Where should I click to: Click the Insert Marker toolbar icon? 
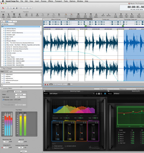[x=85, y=15]
